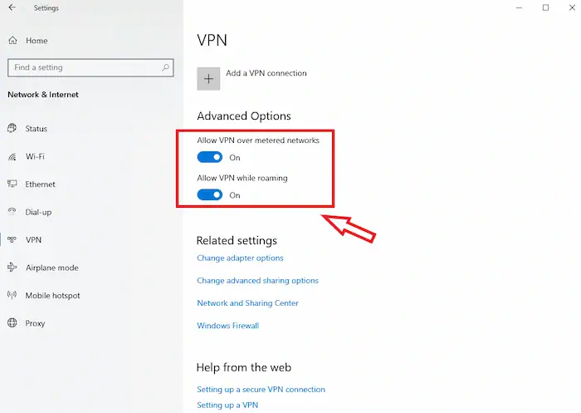Click the back arrow in Settings

point(12,7)
